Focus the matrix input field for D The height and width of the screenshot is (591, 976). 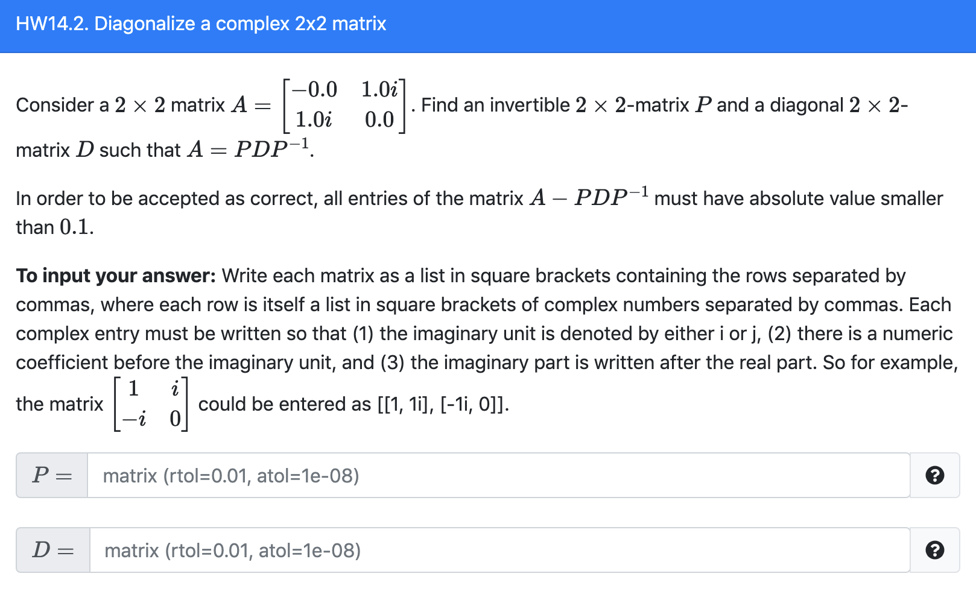(x=422, y=550)
